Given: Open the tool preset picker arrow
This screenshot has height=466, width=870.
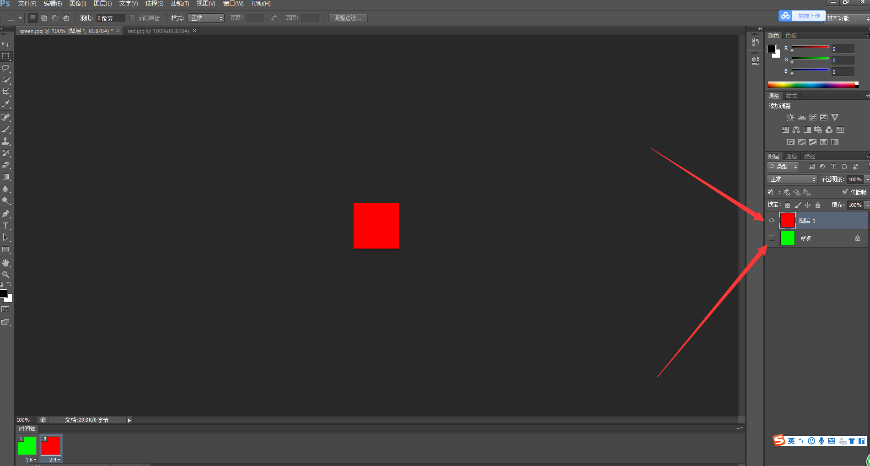Looking at the screenshot, I should tap(20, 18).
